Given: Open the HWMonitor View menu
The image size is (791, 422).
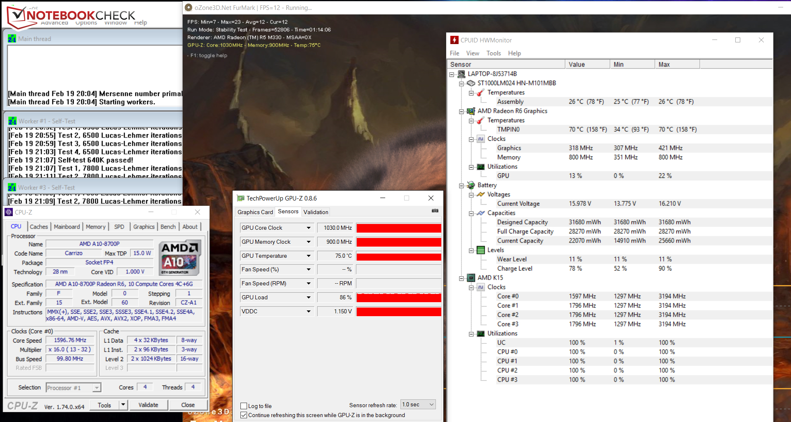Looking at the screenshot, I should [x=473, y=53].
